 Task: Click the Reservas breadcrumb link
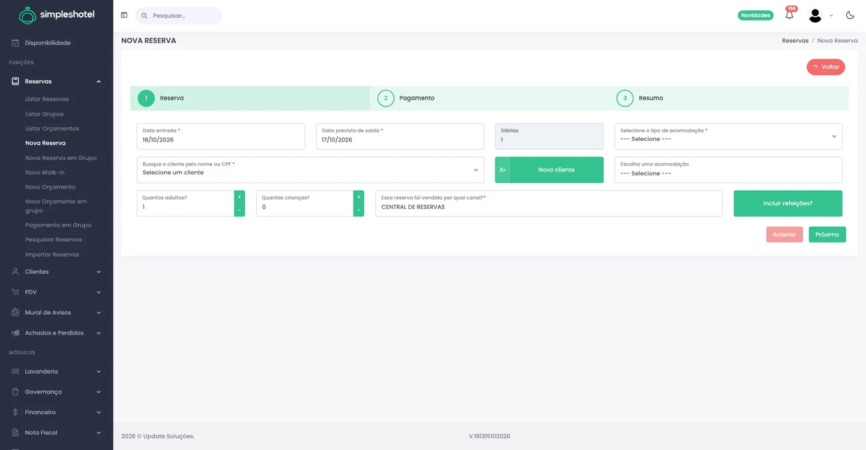[x=795, y=41]
